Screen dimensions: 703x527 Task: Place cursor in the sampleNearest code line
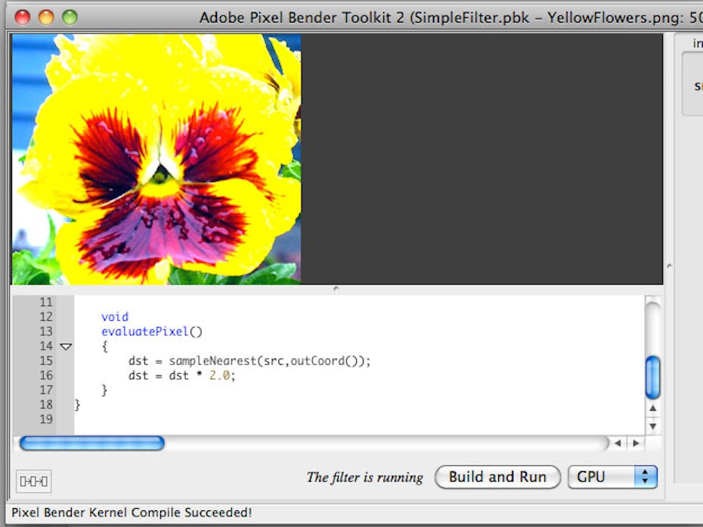(x=249, y=361)
